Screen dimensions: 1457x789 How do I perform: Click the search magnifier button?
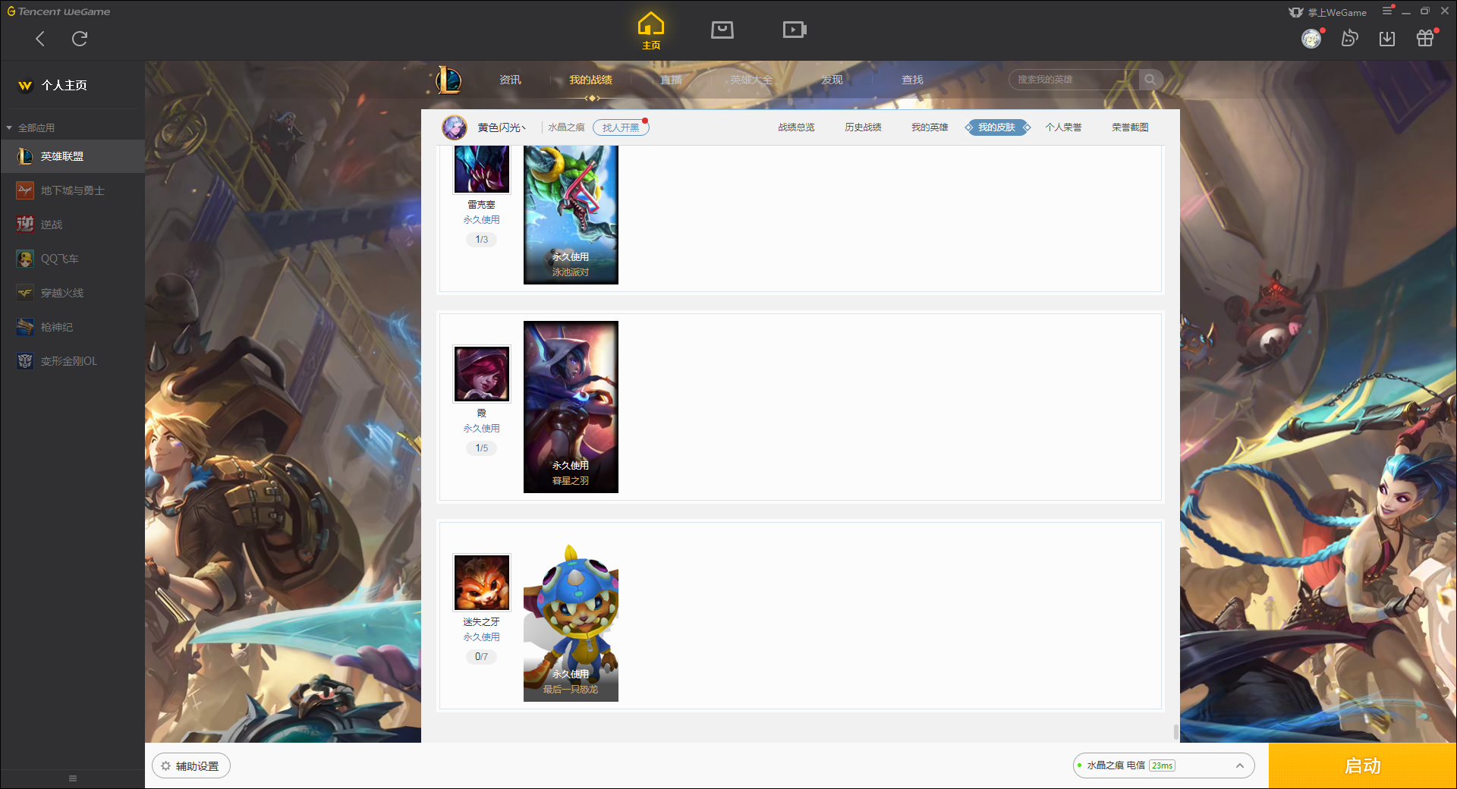tap(1150, 80)
